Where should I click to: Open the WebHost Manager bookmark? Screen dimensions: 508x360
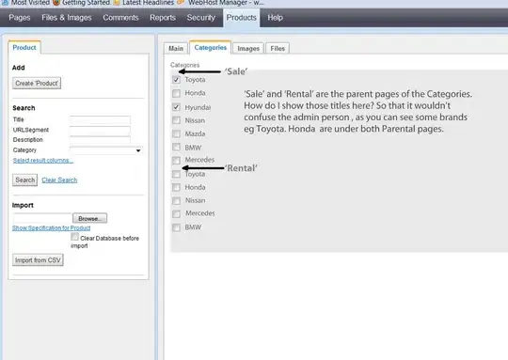point(222,3)
